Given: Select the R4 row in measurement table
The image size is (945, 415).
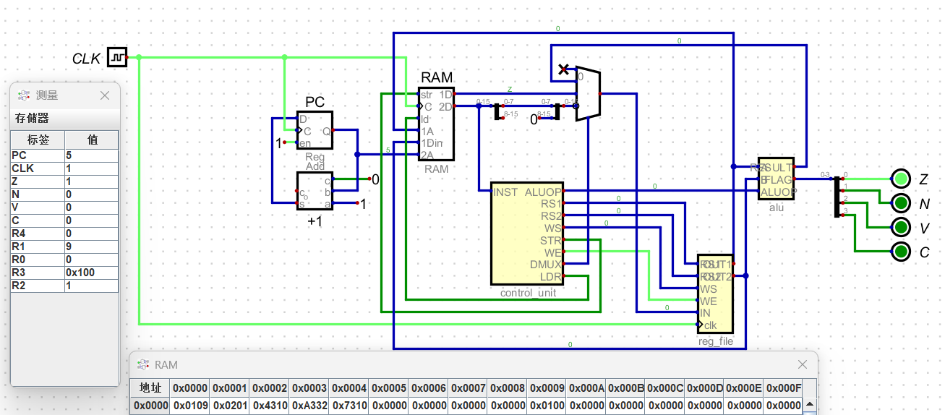Looking at the screenshot, I should [x=64, y=233].
